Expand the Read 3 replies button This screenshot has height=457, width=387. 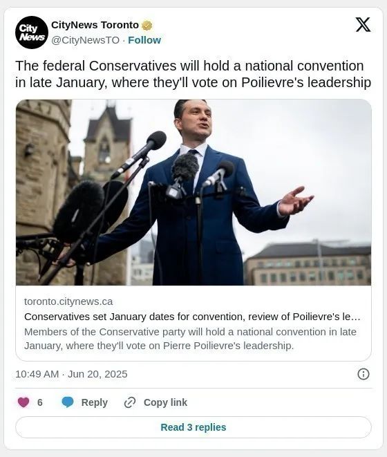[x=193, y=427]
